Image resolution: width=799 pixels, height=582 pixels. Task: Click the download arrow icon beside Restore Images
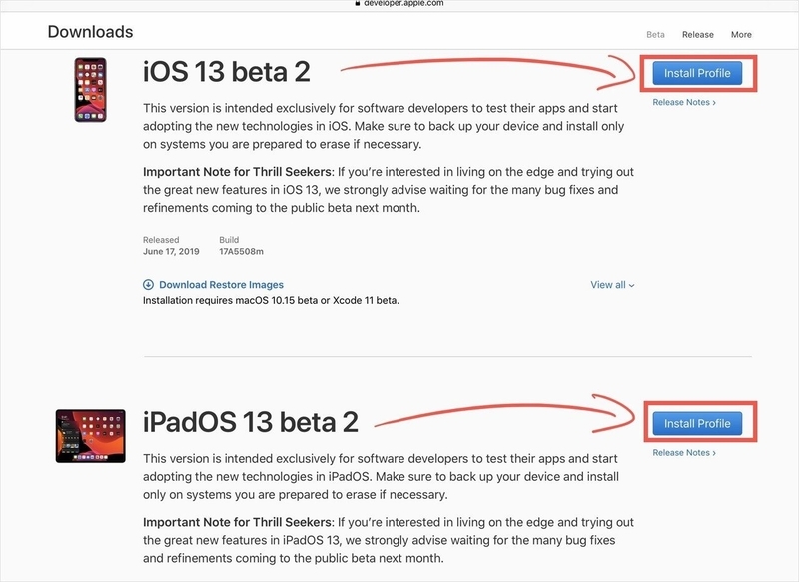pyautogui.click(x=148, y=285)
